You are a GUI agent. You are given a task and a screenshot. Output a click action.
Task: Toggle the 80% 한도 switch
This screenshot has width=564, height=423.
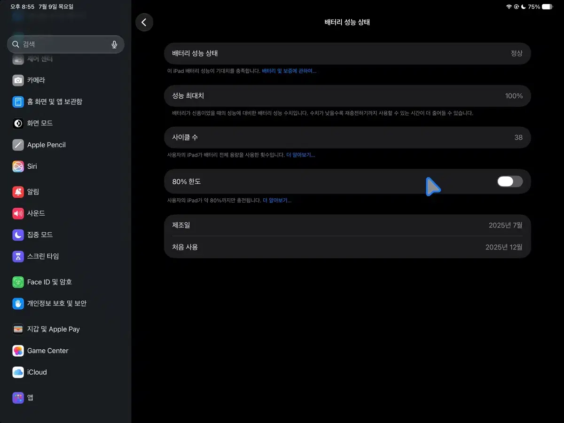click(510, 181)
